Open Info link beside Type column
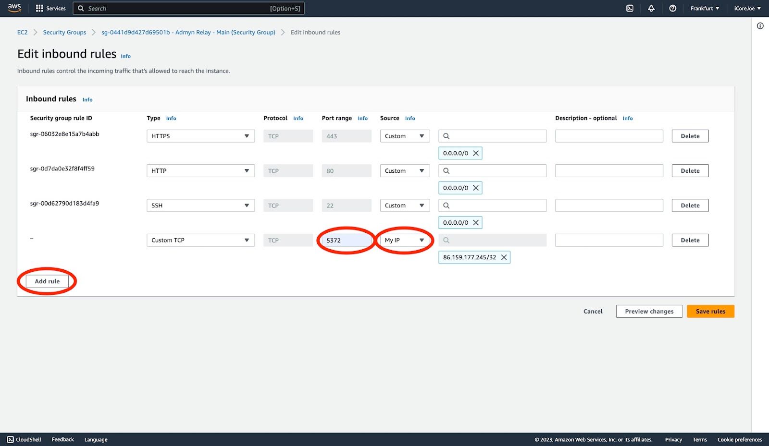 click(x=171, y=118)
